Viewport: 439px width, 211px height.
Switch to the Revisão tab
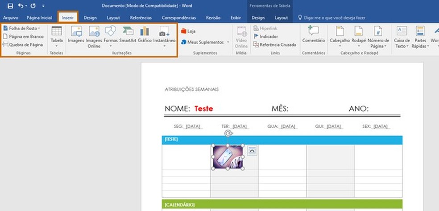pos(213,18)
